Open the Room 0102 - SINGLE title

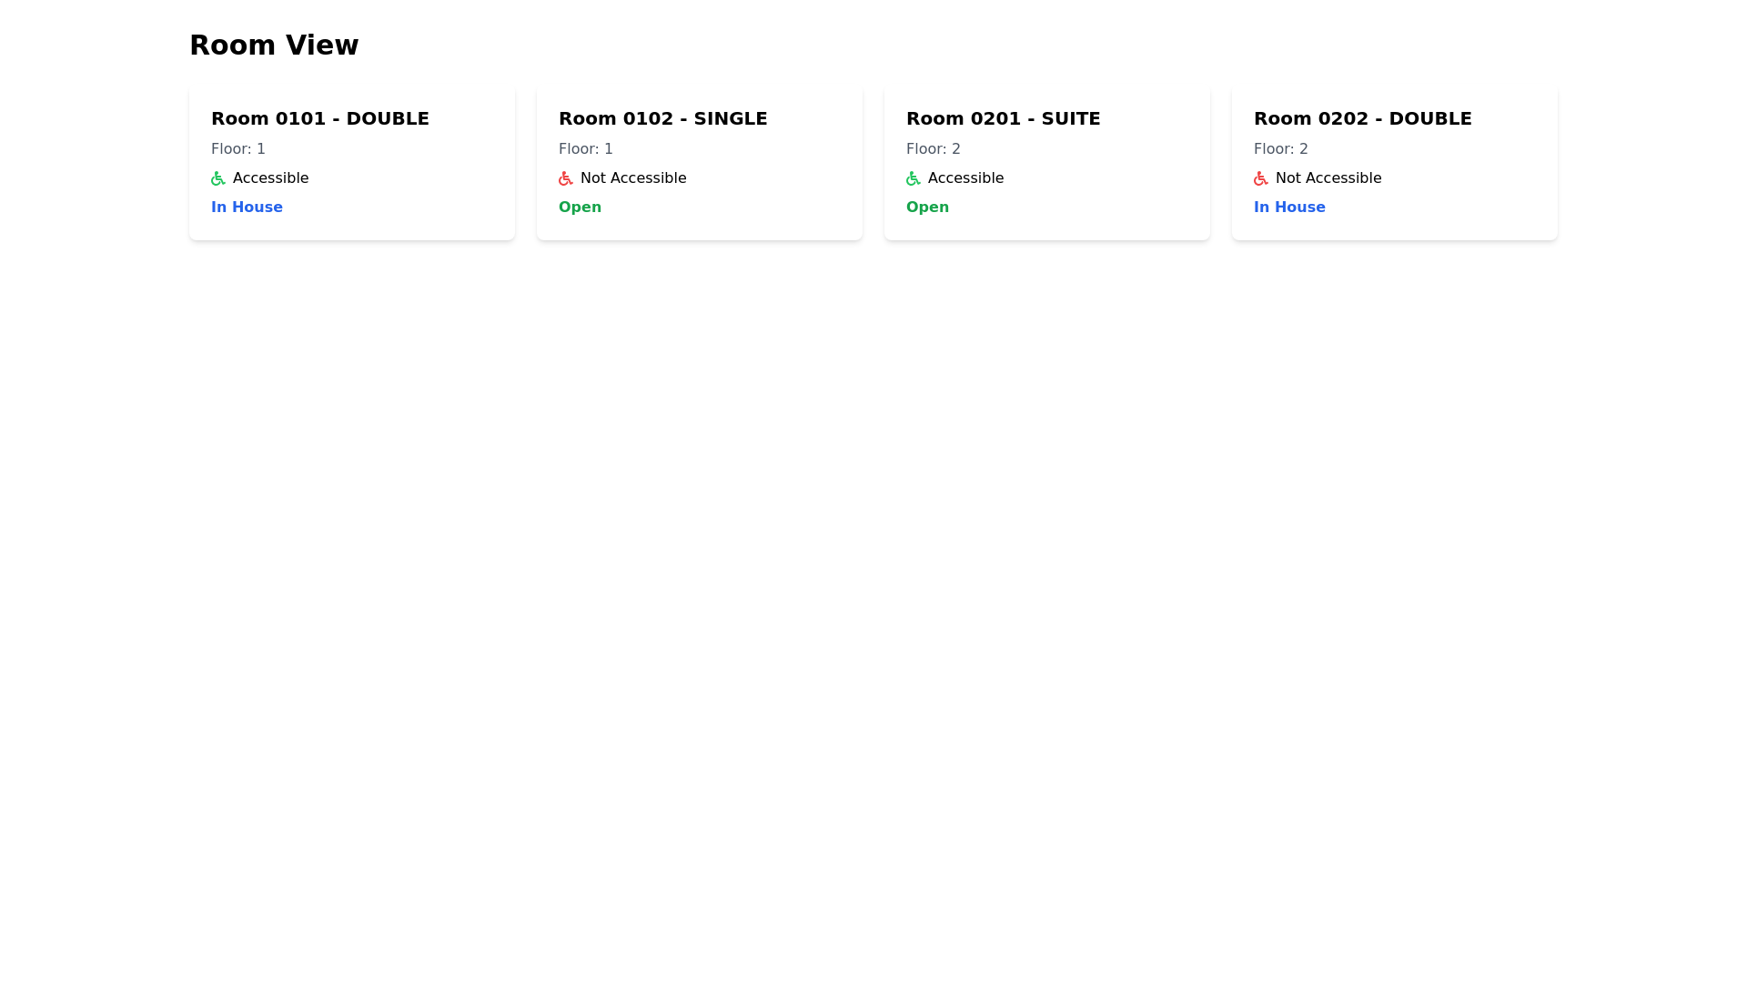click(x=663, y=118)
